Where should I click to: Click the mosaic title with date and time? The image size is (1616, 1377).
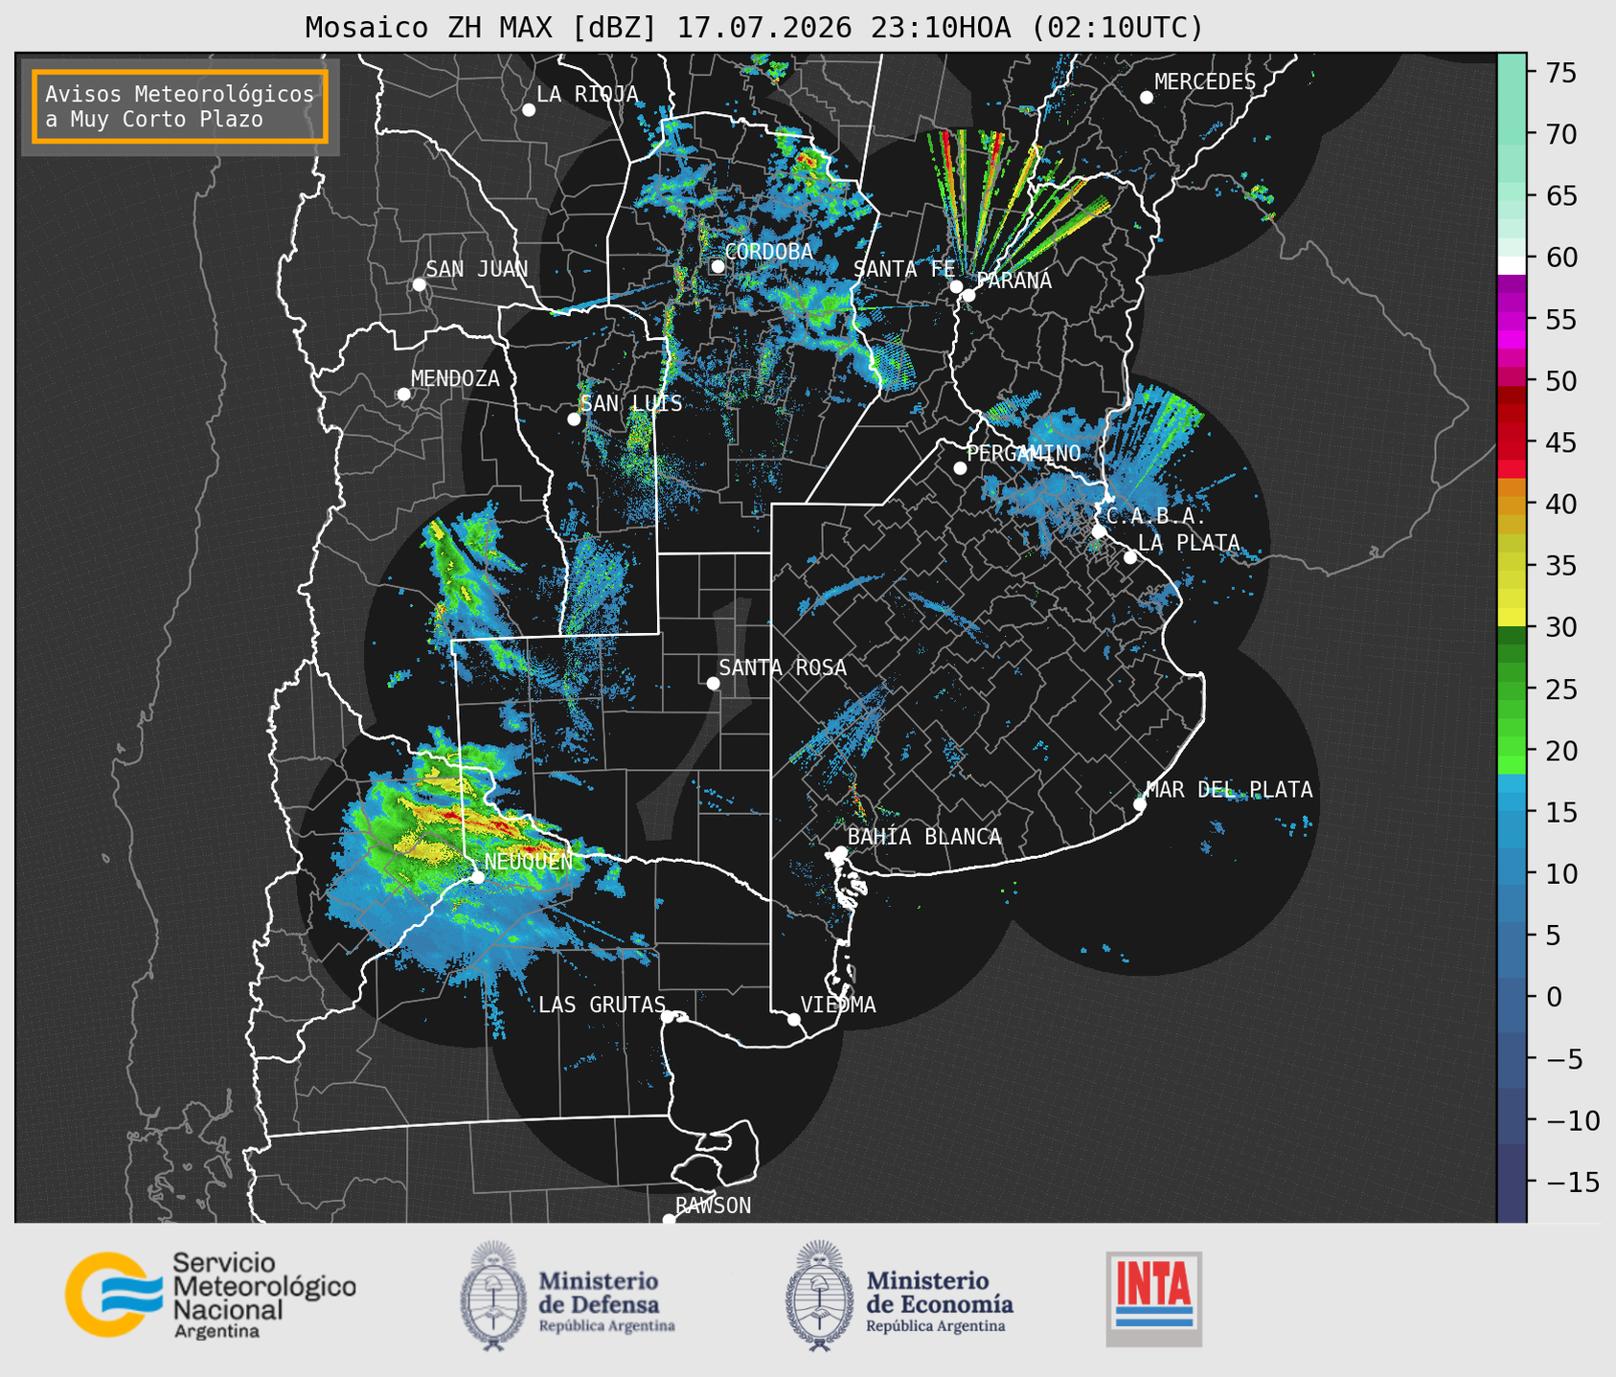coord(754,28)
